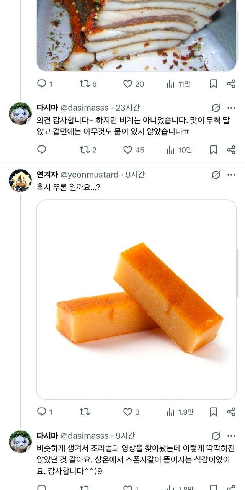Bookmark 연겨자's 뚜론 tweet

[214, 412]
